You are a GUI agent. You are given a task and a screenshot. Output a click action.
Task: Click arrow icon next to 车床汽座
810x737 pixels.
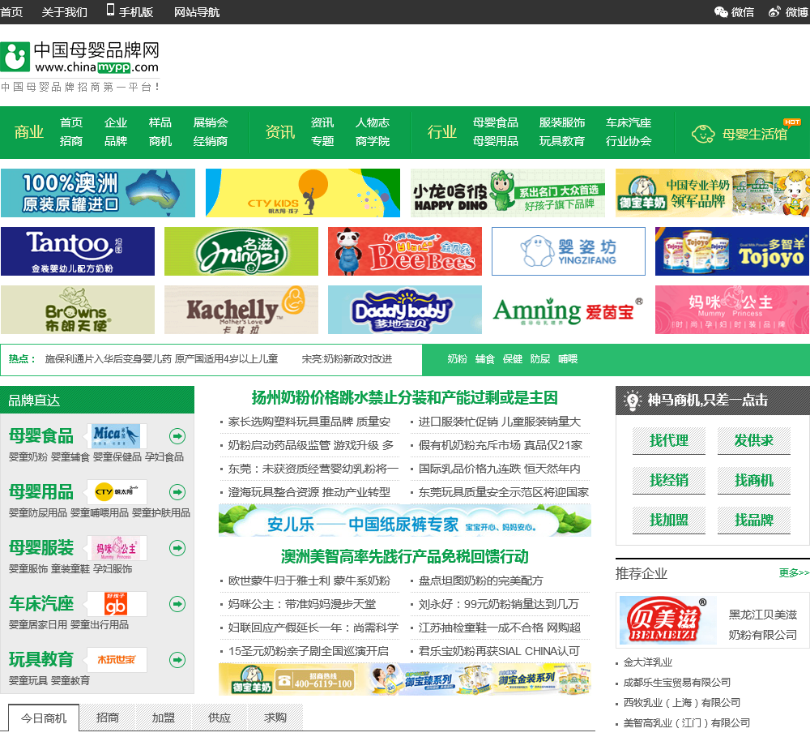177,603
